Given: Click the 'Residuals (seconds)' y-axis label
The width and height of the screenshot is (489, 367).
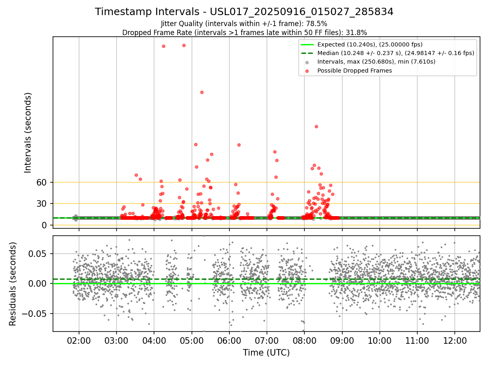Looking at the screenshot, I should coord(13,284).
